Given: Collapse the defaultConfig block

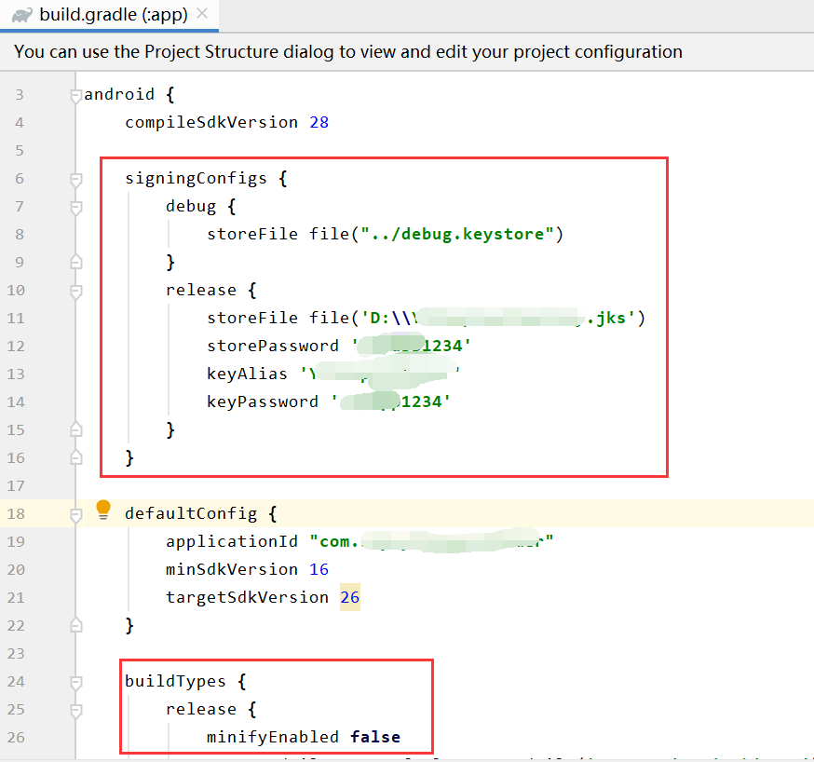Looking at the screenshot, I should click(76, 513).
